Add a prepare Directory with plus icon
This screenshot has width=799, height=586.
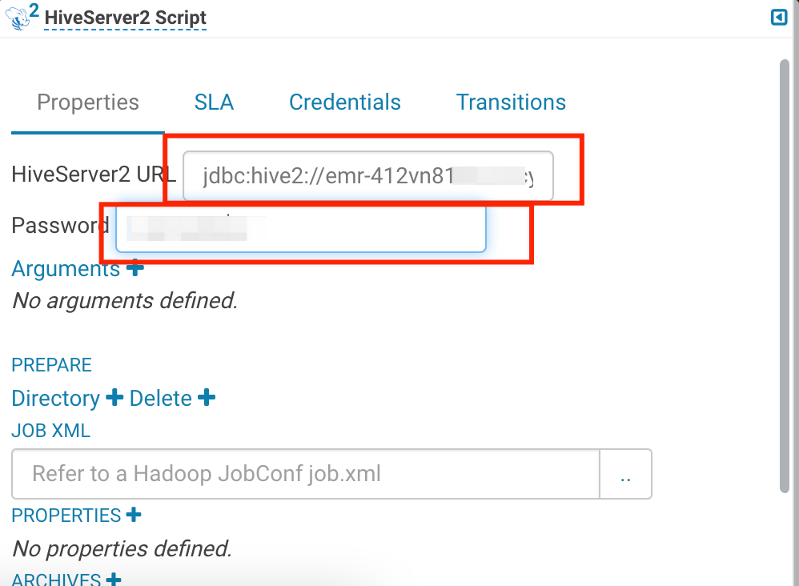click(114, 397)
